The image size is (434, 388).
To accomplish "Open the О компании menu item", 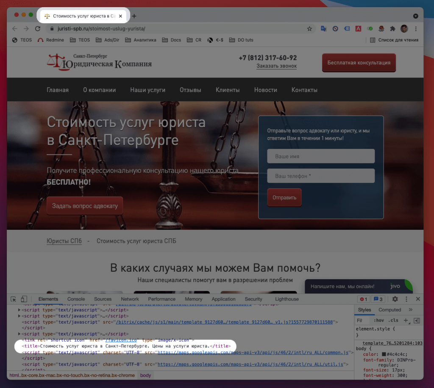I will pyautogui.click(x=99, y=90).
